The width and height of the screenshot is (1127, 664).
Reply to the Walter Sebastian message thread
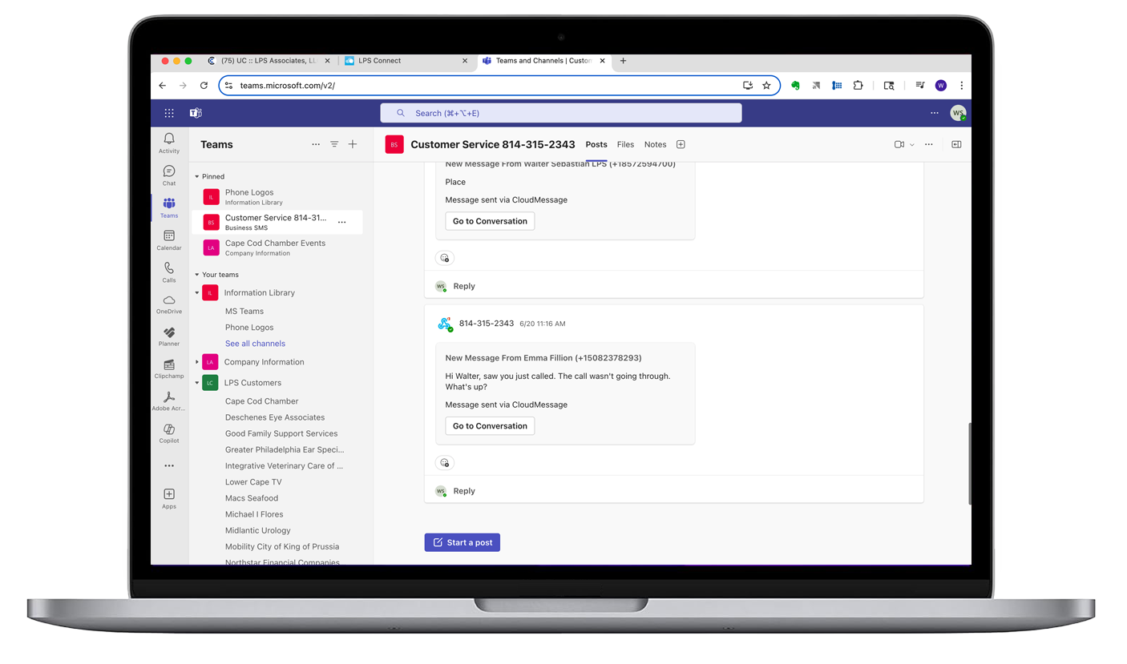click(464, 286)
